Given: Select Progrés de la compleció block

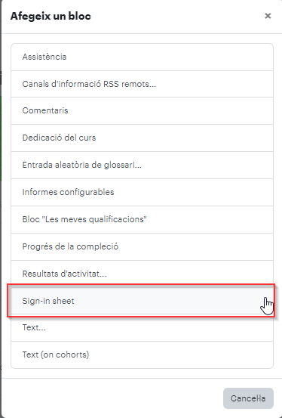Looking at the screenshot, I should point(142,246).
